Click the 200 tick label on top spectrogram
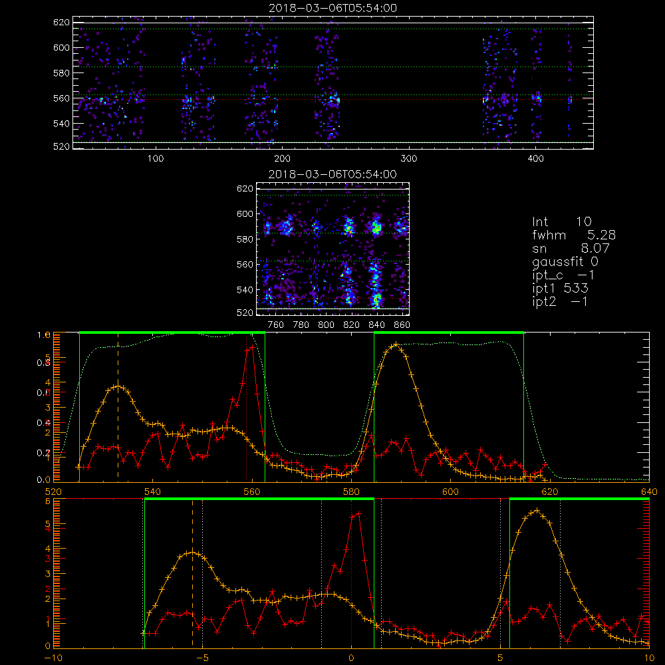Screen dimensions: 665x665 (x=282, y=159)
